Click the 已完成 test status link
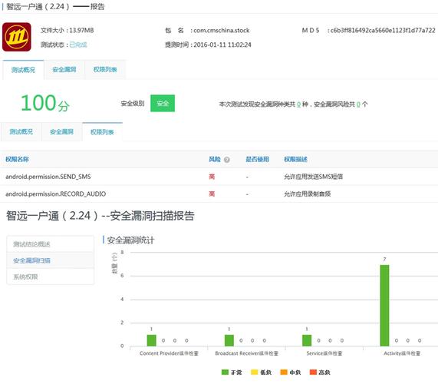Screen dimensions: 438x384 pyautogui.click(x=78, y=45)
